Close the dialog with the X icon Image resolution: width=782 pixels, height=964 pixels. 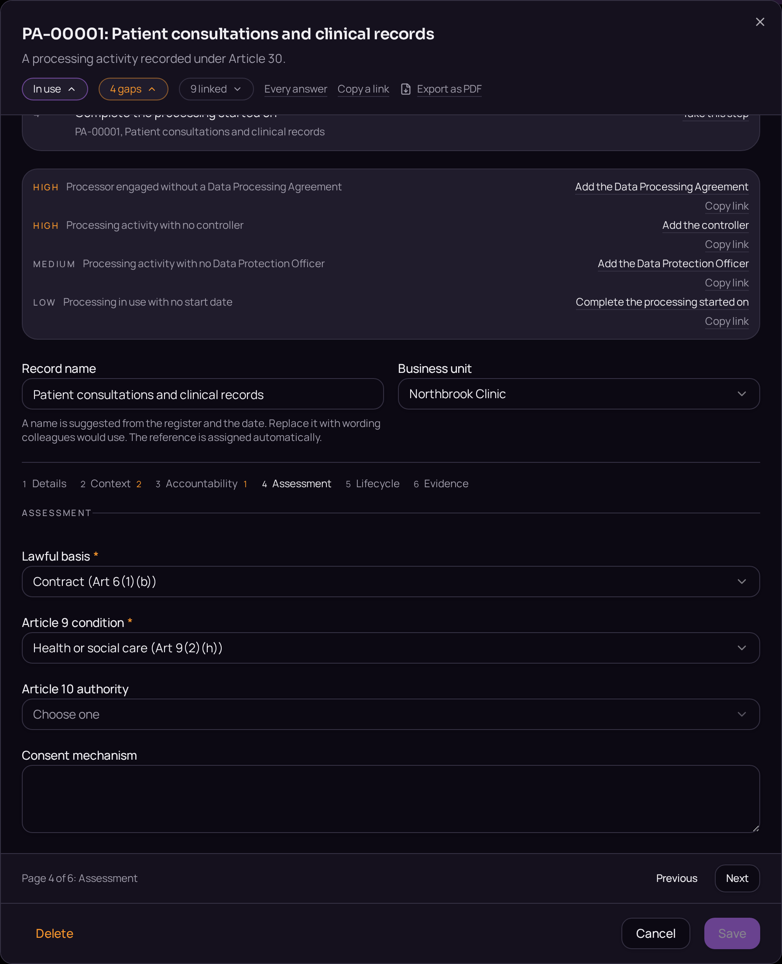click(x=759, y=22)
